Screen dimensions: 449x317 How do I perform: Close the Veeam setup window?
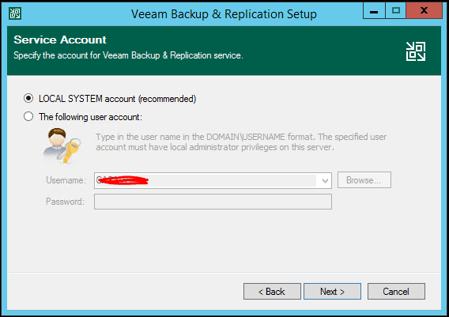point(424,11)
